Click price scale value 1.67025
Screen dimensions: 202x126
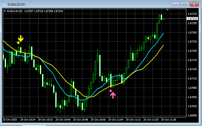192,106
